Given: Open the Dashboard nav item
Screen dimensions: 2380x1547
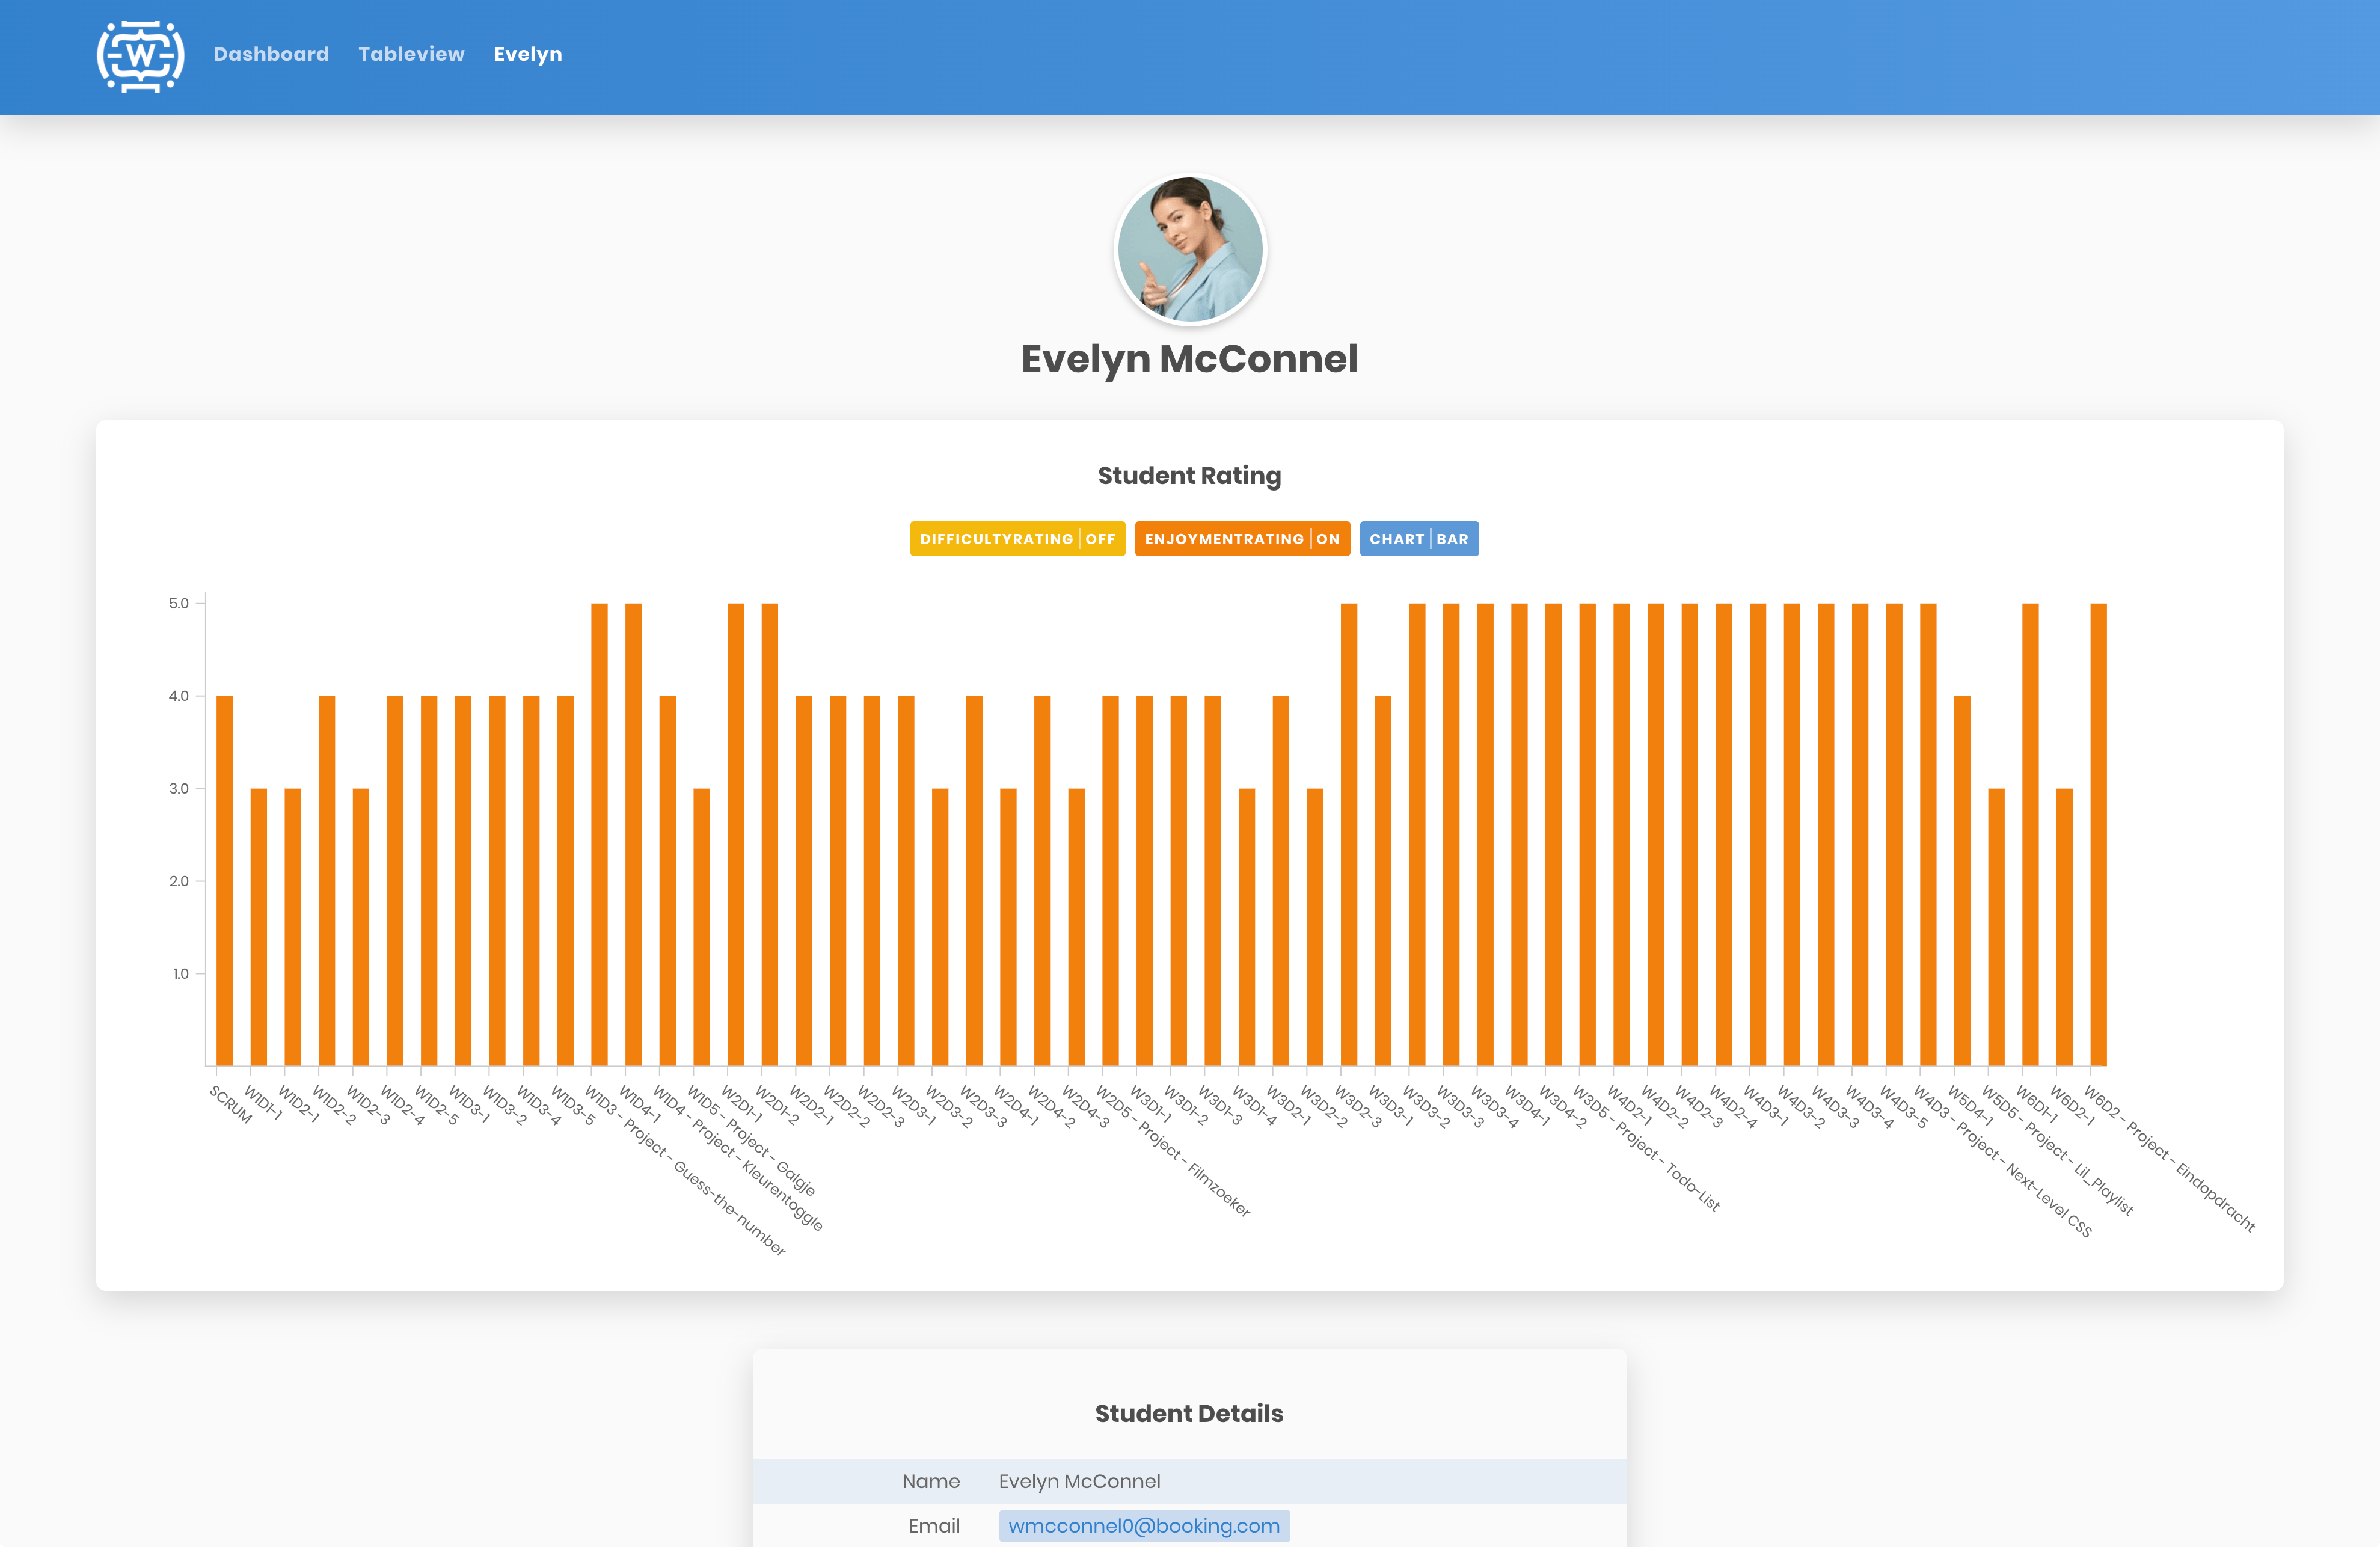Looking at the screenshot, I should coord(271,54).
